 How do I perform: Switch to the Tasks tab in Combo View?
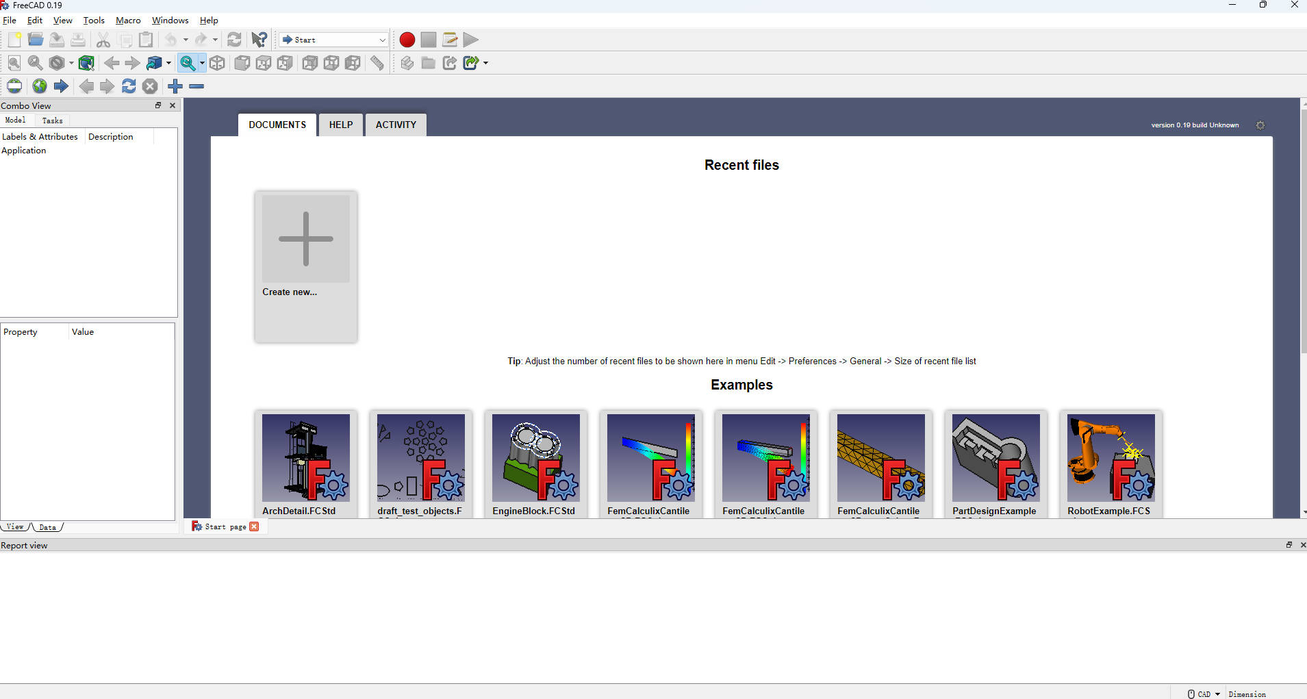[x=52, y=120]
